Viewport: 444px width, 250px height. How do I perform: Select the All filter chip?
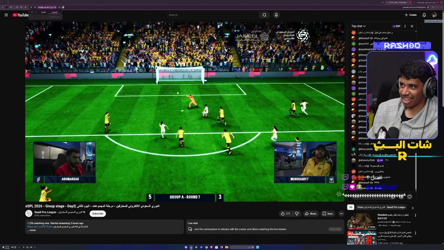coord(350,207)
